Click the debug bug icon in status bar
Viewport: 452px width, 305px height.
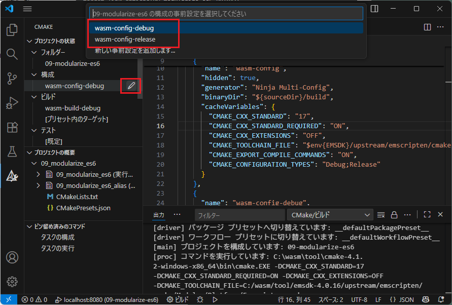coord(200,300)
